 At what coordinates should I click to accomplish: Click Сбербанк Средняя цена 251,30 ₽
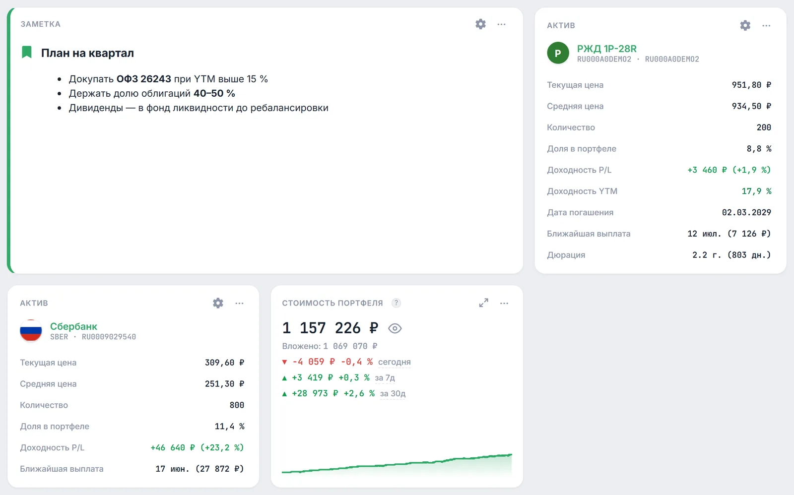click(x=224, y=384)
